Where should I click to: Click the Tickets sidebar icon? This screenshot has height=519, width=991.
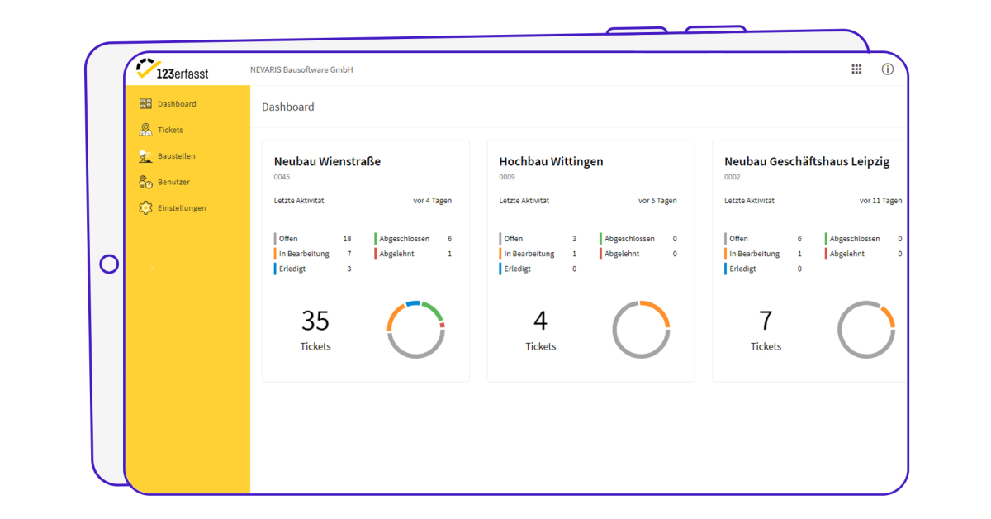(145, 130)
